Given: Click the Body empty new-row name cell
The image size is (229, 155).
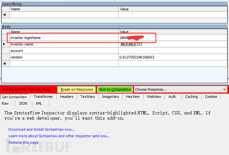Looking at the screenshot, I should point(64,63).
